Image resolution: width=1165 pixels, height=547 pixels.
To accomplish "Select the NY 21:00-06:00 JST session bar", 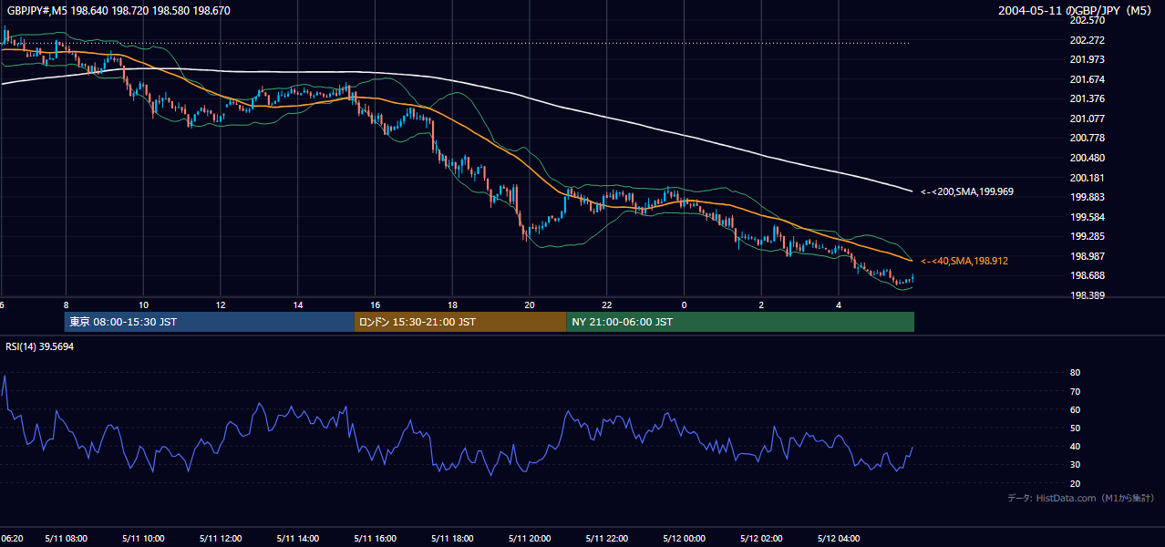I will [740, 322].
